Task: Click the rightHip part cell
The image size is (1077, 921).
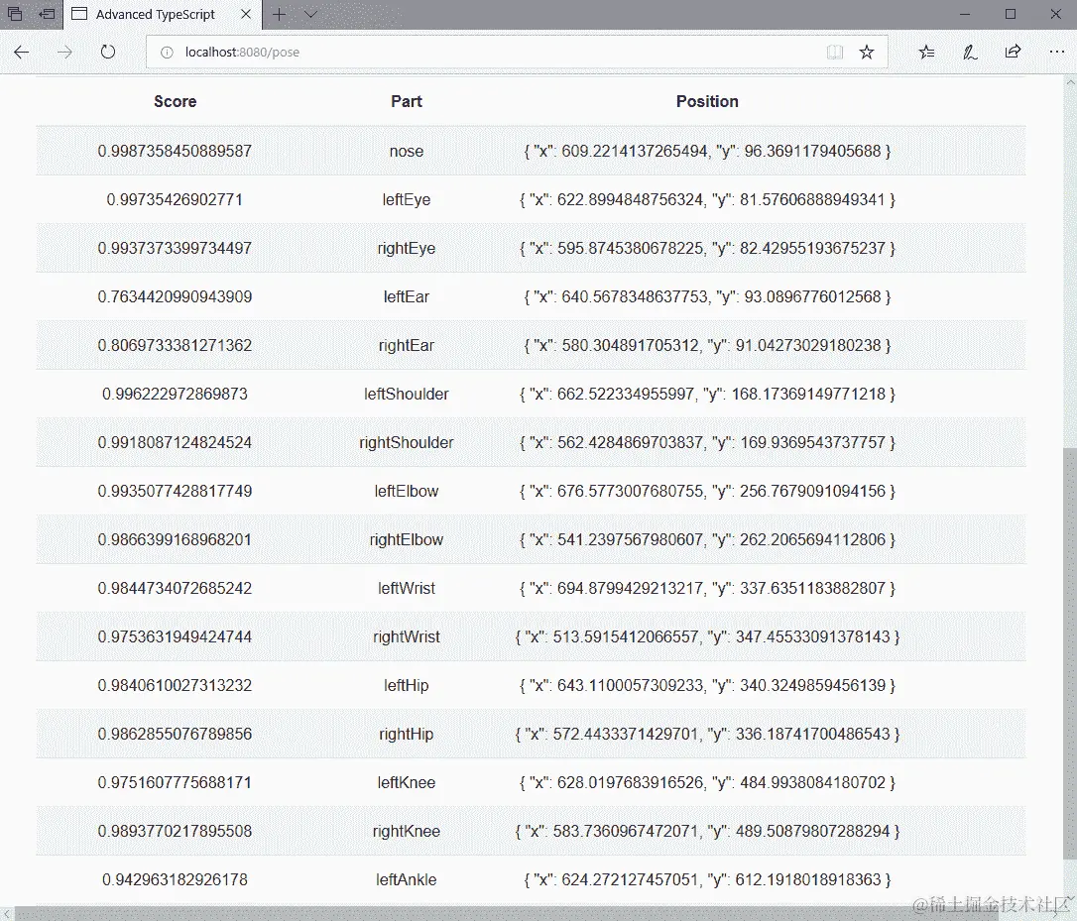Action: pyautogui.click(x=407, y=735)
